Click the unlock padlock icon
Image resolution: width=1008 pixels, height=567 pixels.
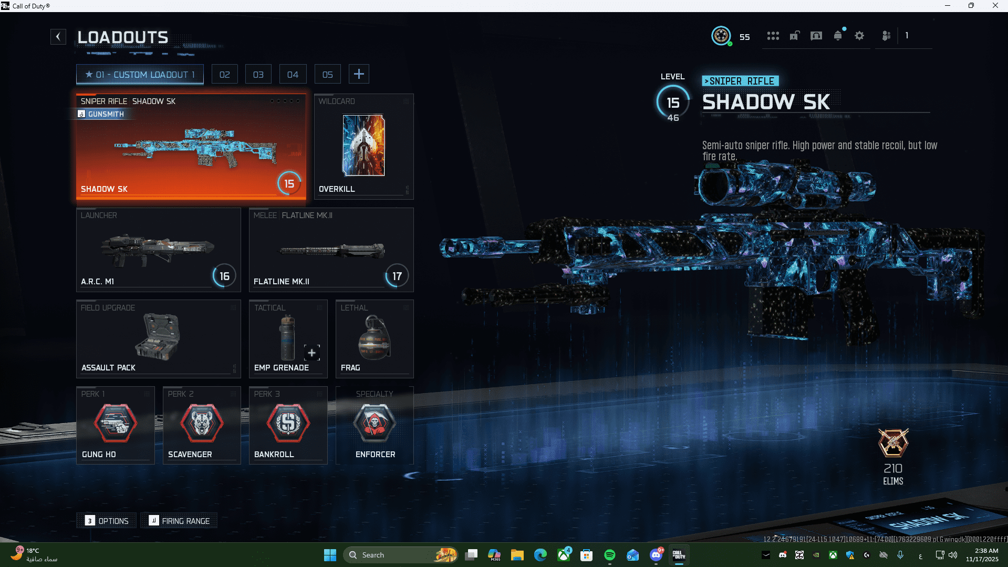pyautogui.click(x=794, y=36)
